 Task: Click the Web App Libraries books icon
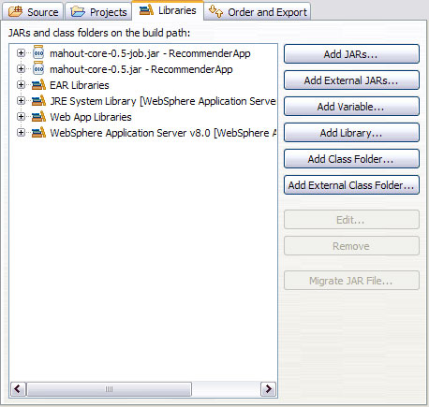point(38,116)
